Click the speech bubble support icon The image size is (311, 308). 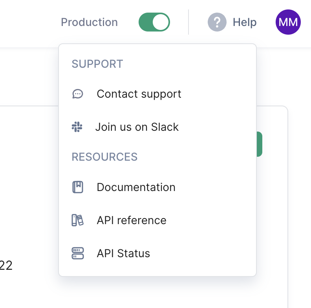[77, 94]
